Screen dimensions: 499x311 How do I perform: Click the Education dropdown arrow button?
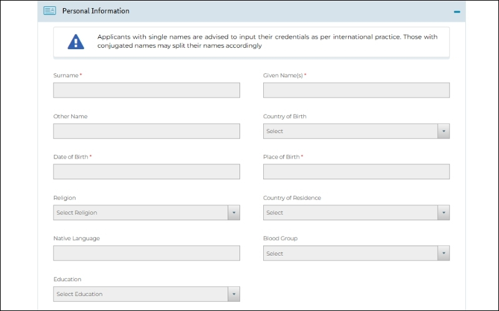(234, 294)
